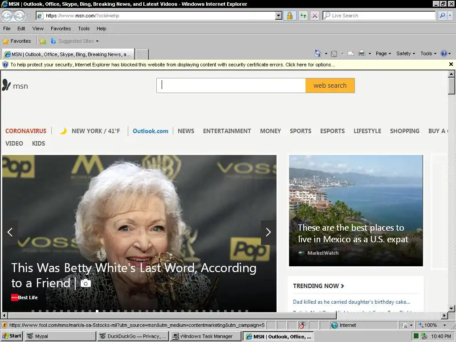The height and width of the screenshot is (342, 456).
Task: Expand the Print options dropdown arrow
Action: click(x=370, y=54)
